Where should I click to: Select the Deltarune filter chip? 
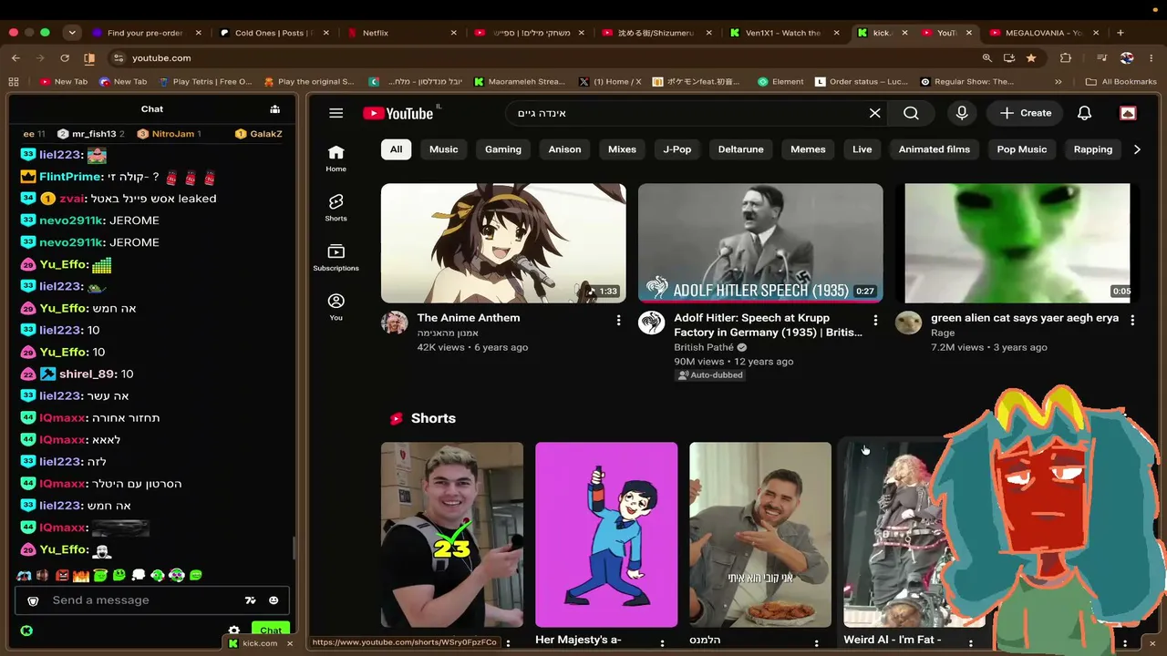(x=740, y=149)
